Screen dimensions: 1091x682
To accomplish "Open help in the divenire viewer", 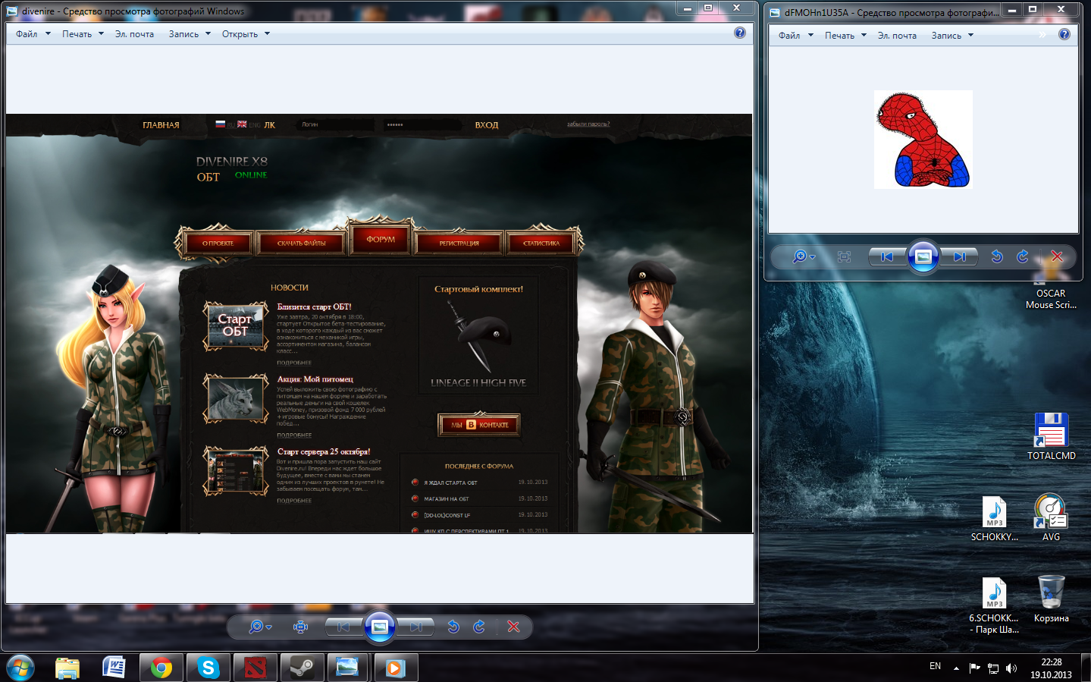I will 740,33.
